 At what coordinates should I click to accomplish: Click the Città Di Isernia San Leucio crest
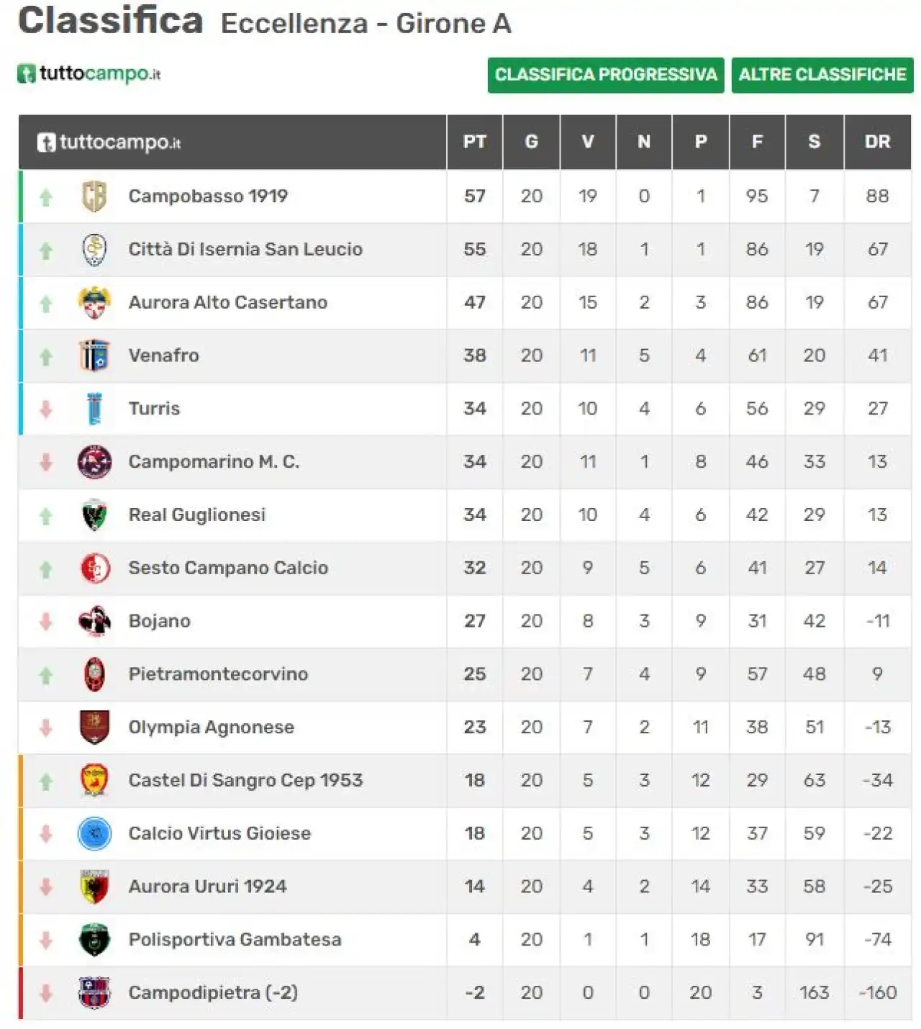(94, 249)
